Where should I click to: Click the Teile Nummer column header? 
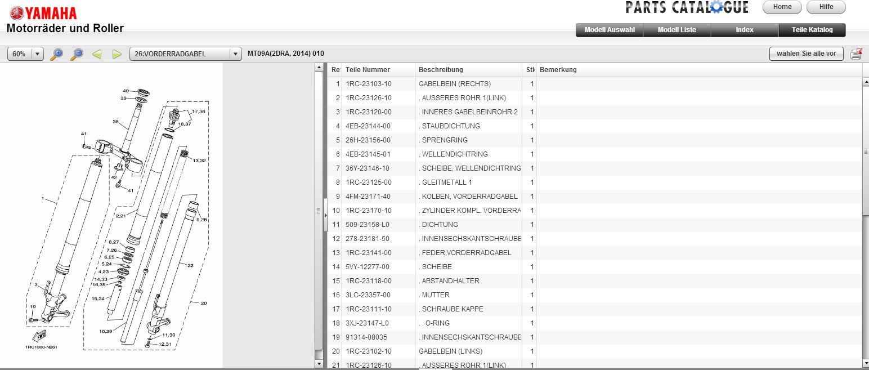coord(368,70)
